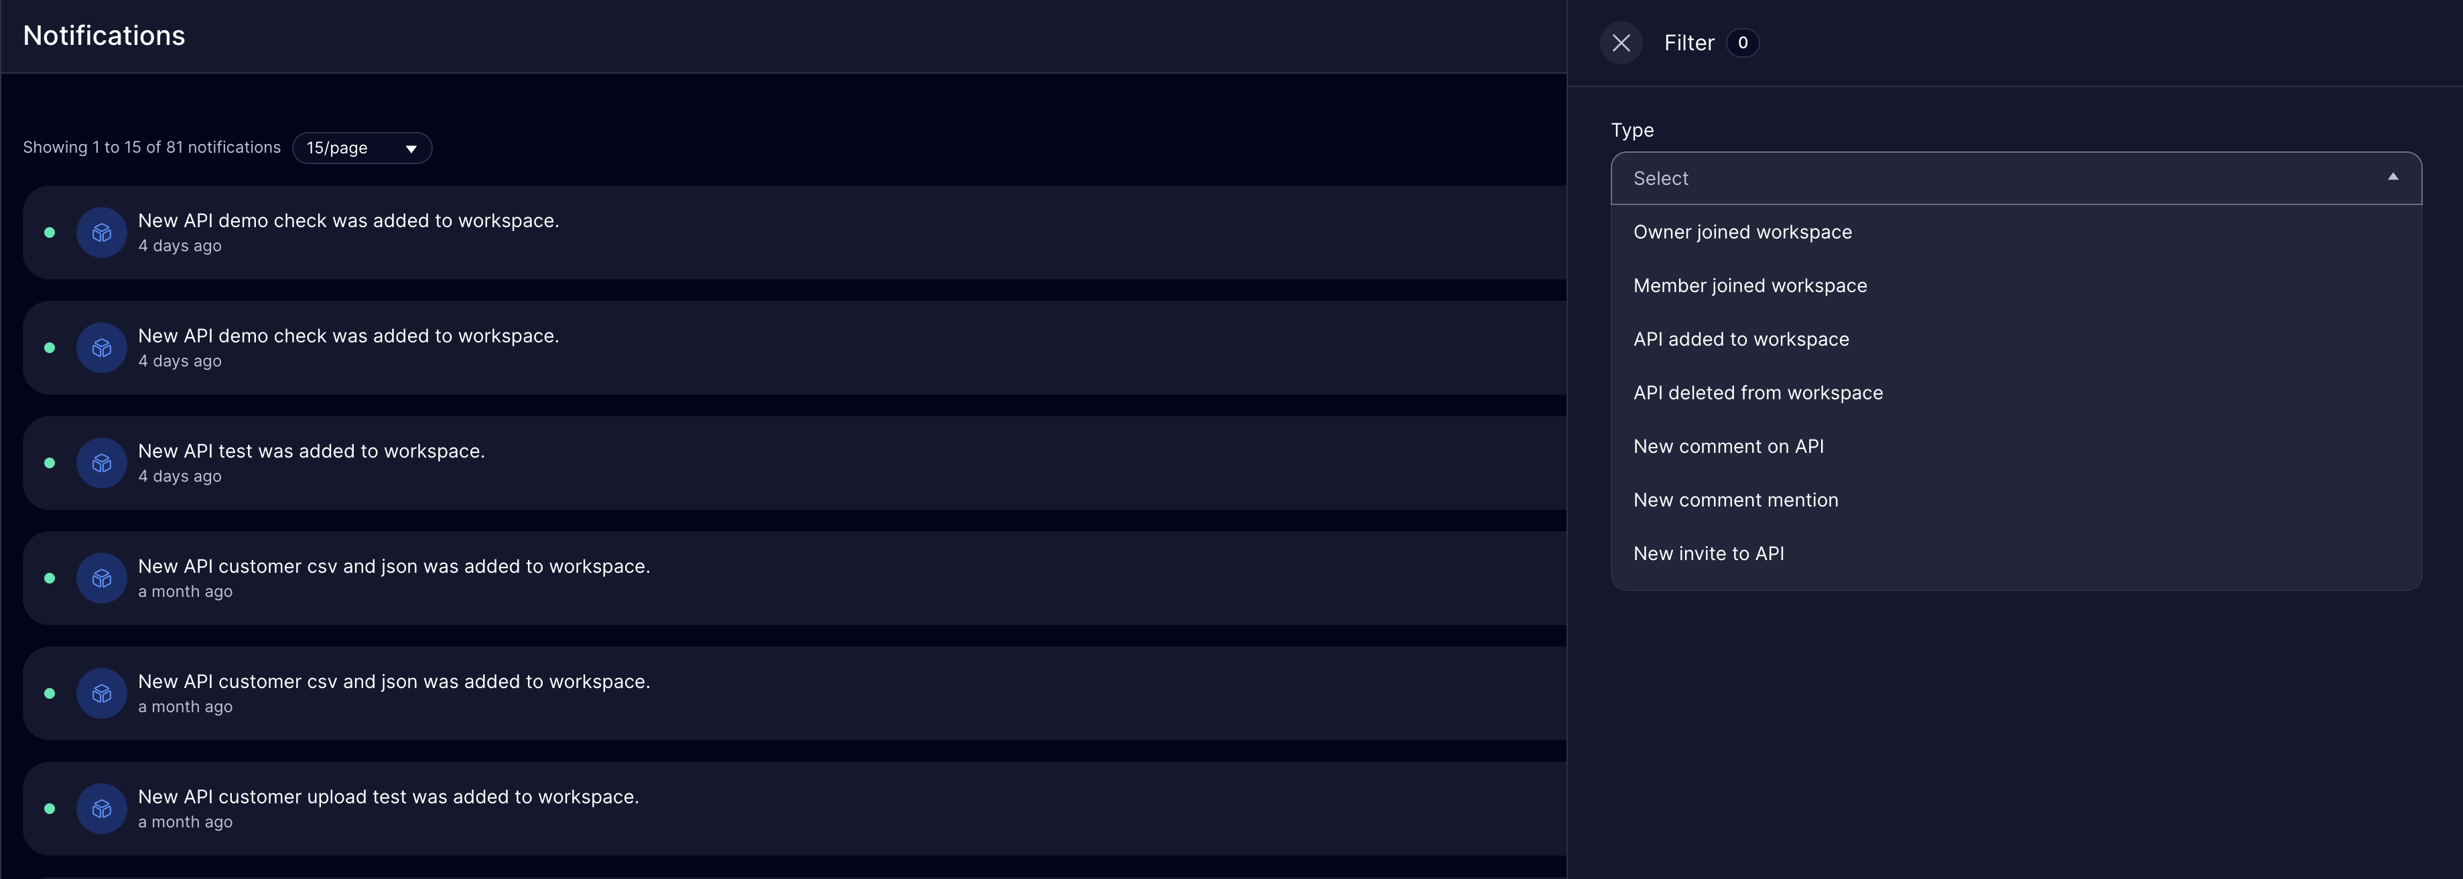This screenshot has height=879, width=2463.
Task: Click cube icon of API test notification
Action: [x=101, y=463]
